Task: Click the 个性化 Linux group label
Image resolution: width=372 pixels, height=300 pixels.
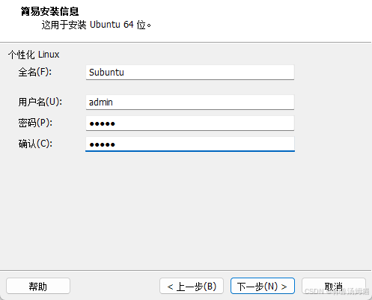Action: point(34,55)
